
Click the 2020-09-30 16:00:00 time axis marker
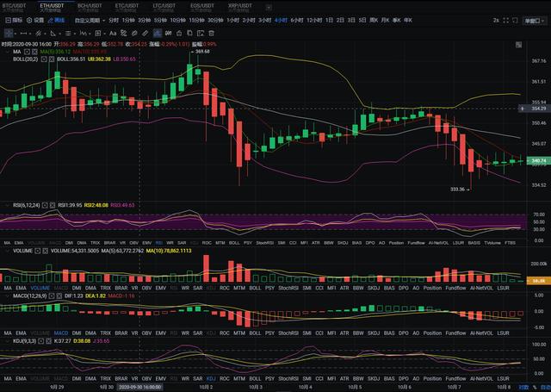[139, 387]
